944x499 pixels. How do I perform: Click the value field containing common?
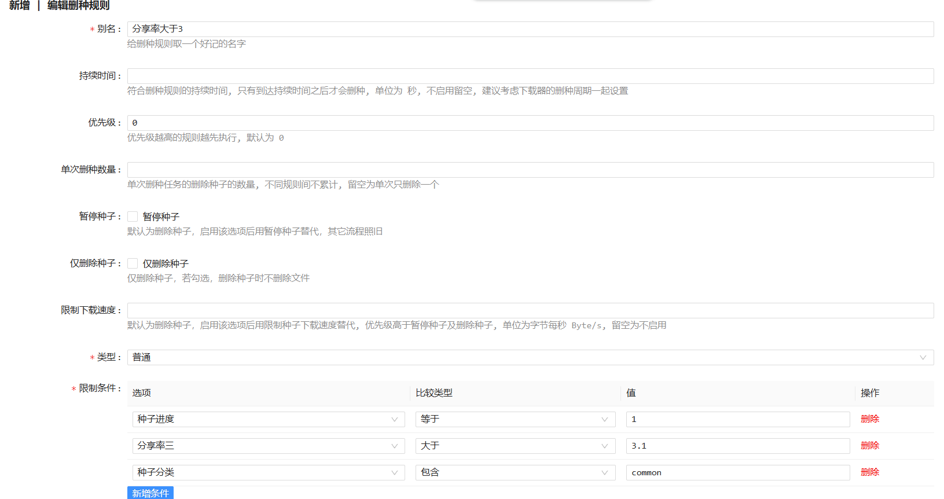[737, 472]
